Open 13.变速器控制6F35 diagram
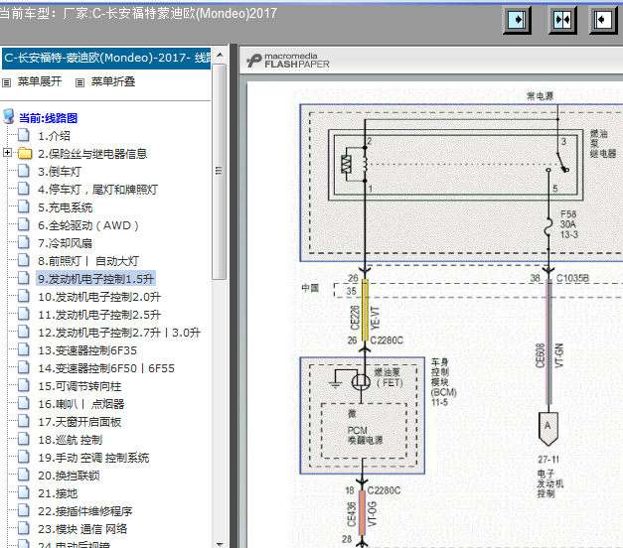 pos(87,350)
